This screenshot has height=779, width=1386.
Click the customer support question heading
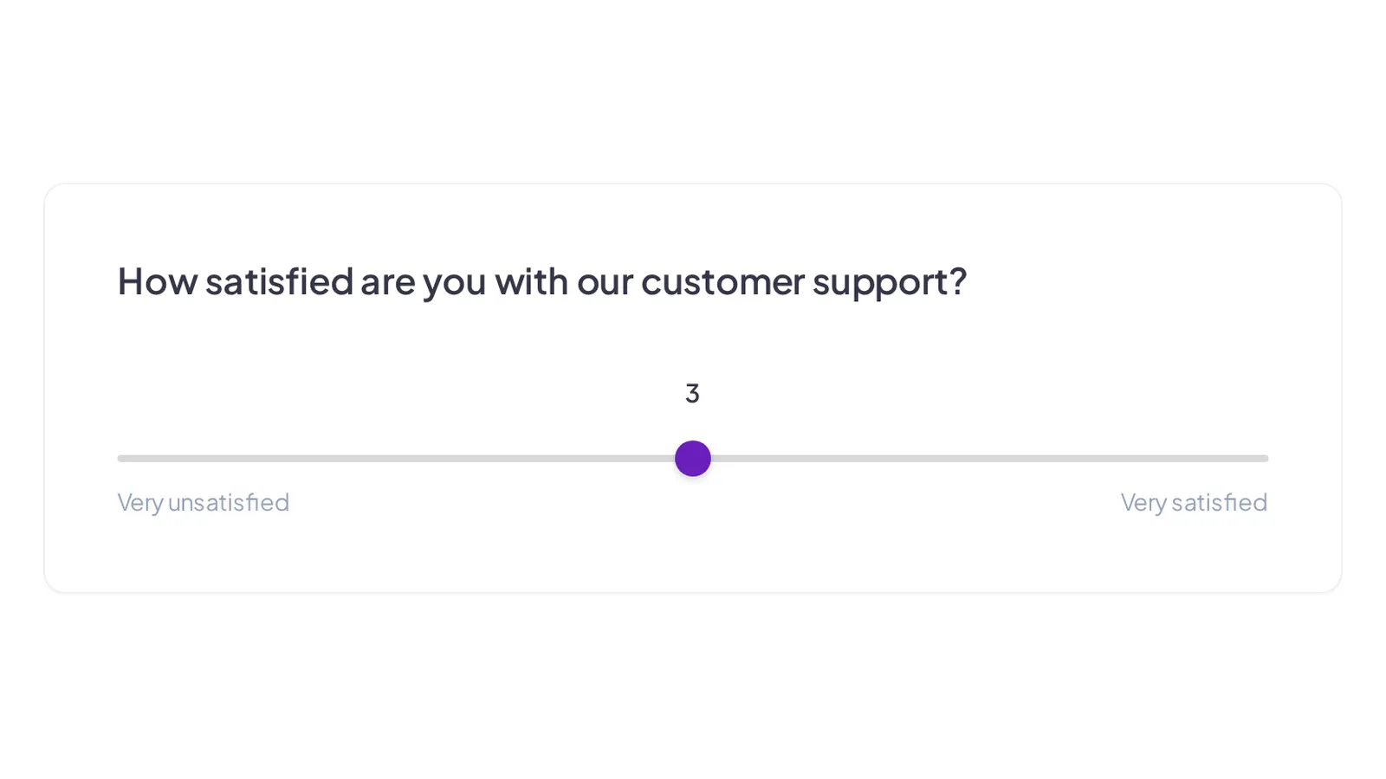tap(542, 281)
